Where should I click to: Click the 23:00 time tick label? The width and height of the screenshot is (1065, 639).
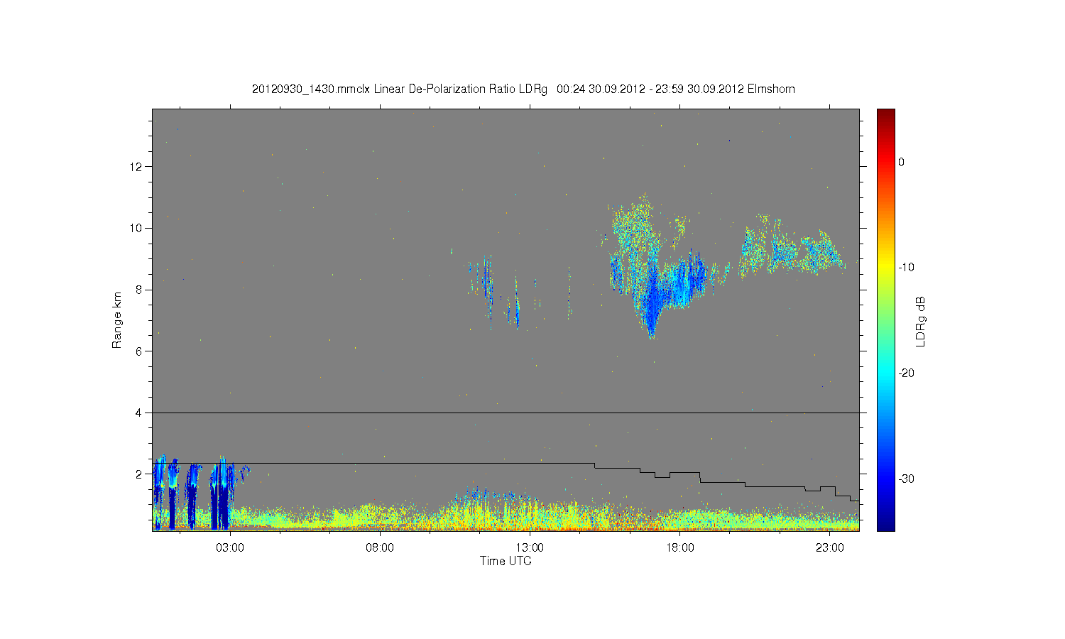pyautogui.click(x=829, y=548)
